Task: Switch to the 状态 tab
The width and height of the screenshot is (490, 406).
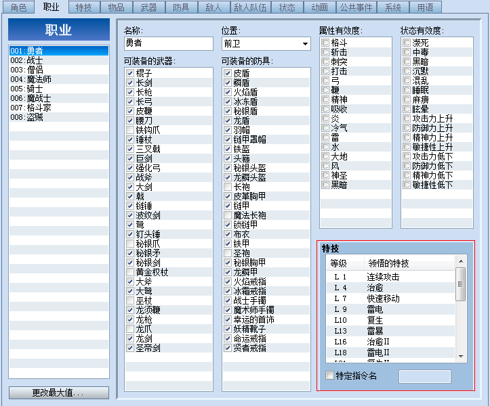Action: [287, 7]
